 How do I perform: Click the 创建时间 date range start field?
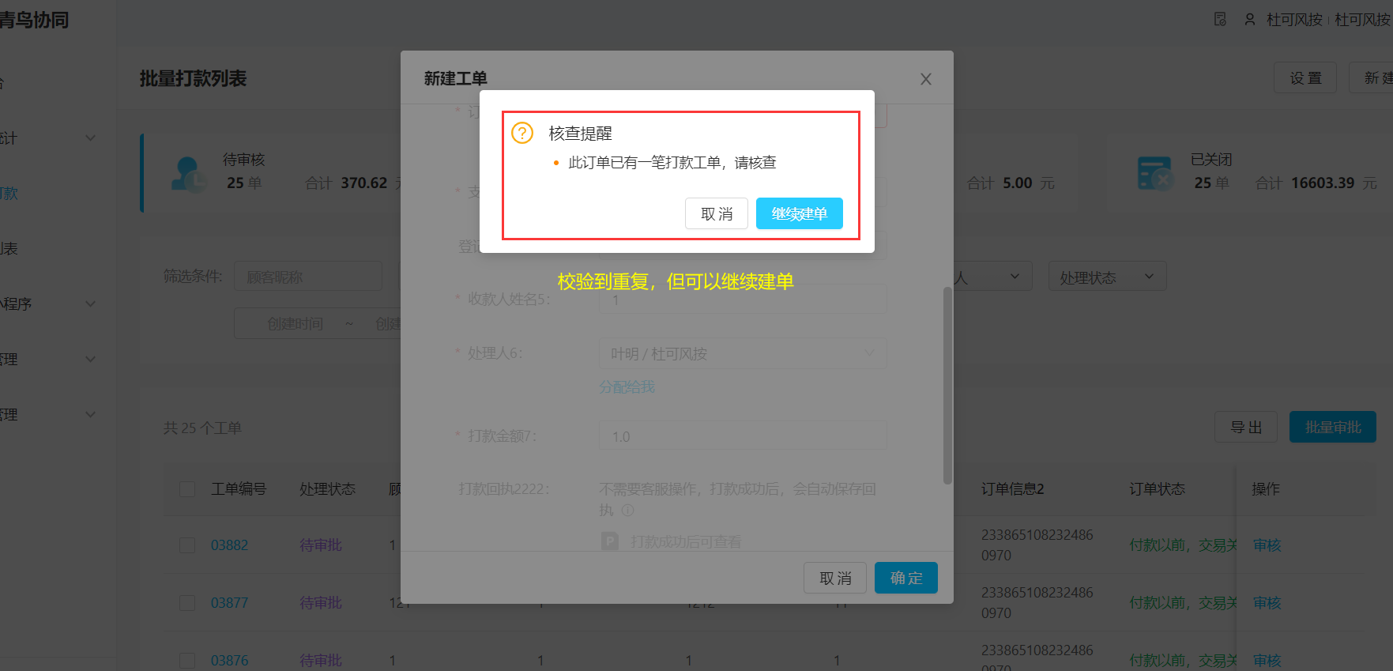295,323
